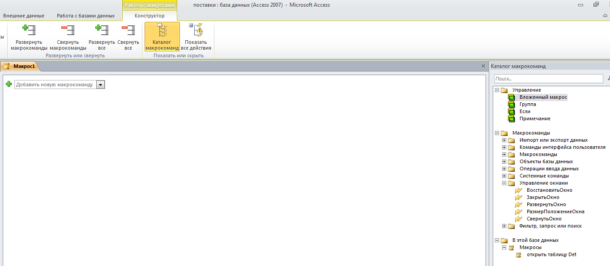Close the Макрос1 macro pane
The width and height of the screenshot is (610, 266).
[x=483, y=66]
